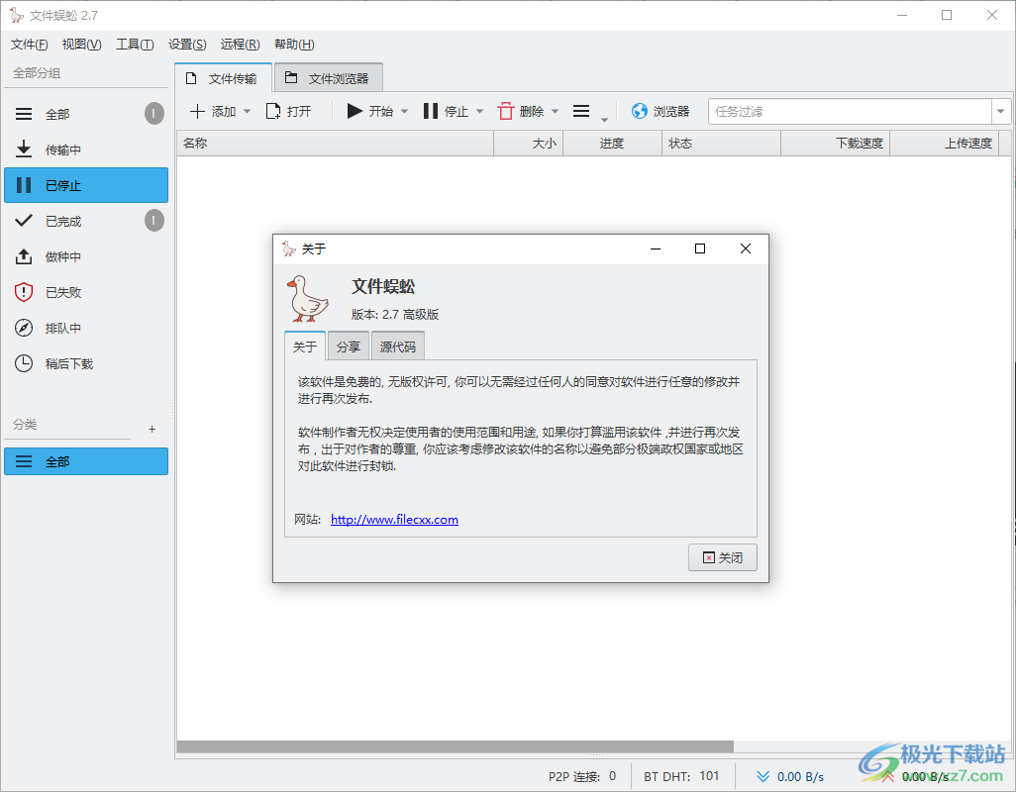Viewport: 1016px width, 792px height.
Task: Open the 删除 button dropdown arrow
Action: [555, 111]
